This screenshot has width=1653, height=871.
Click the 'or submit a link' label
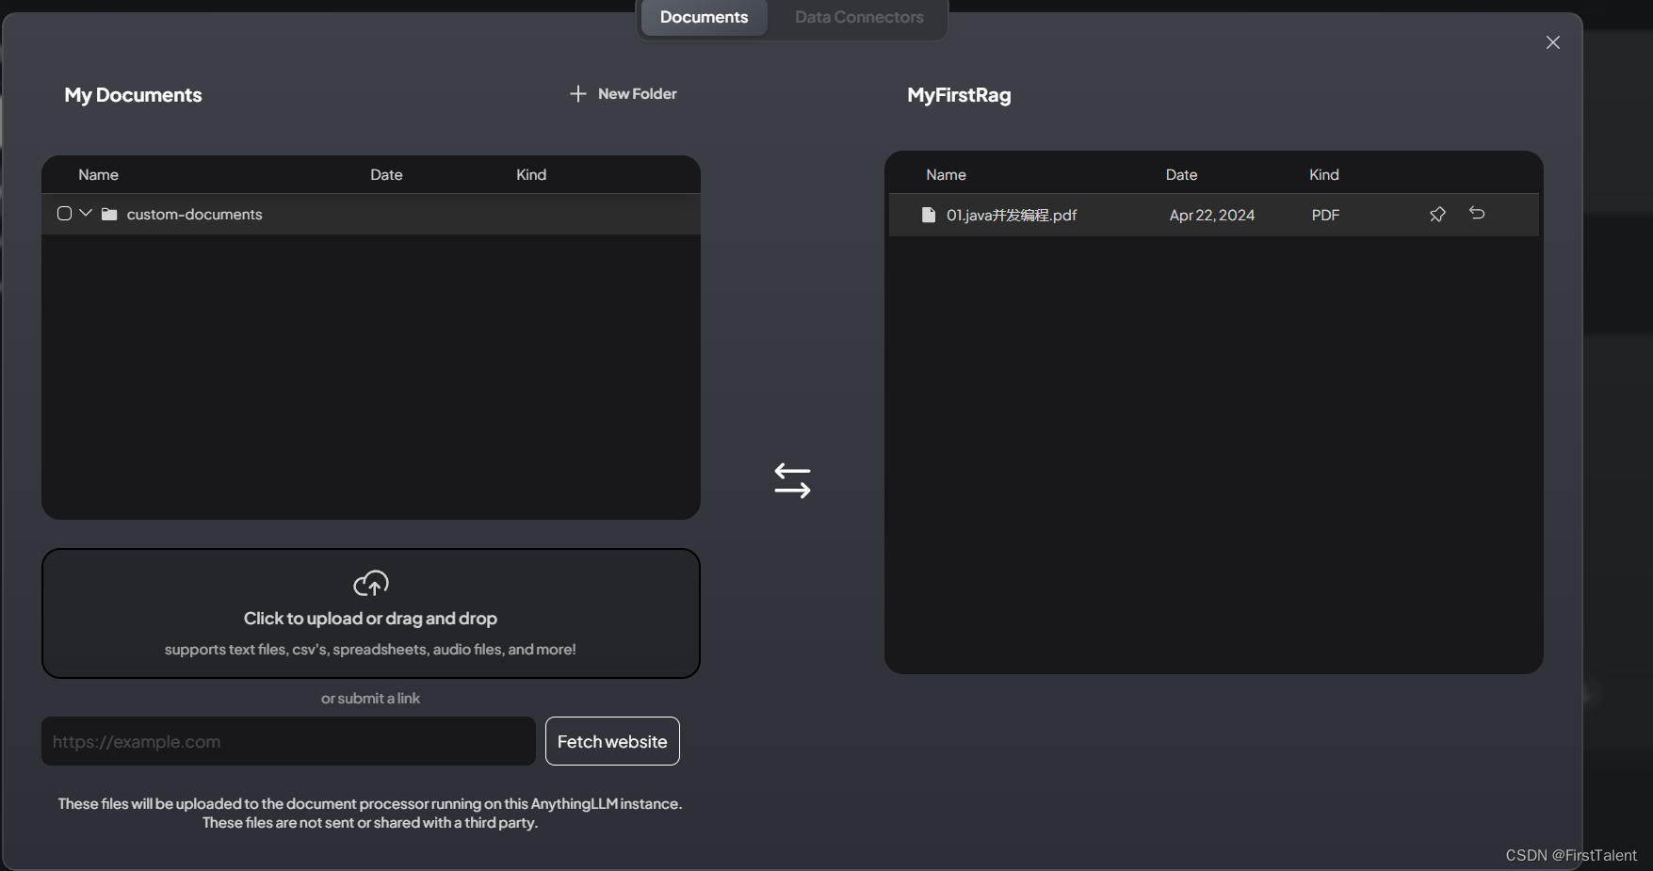370,699
